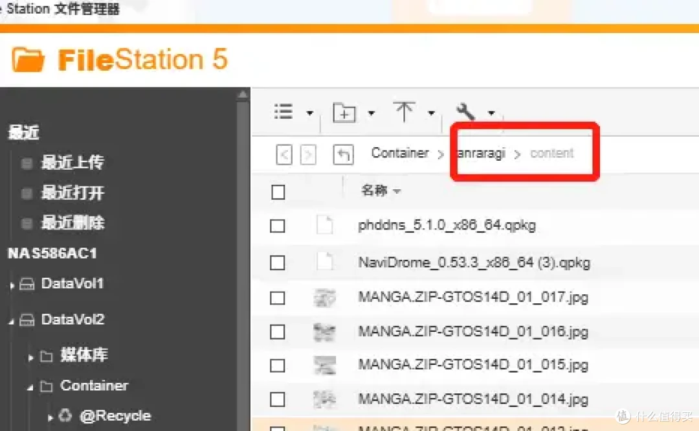The height and width of the screenshot is (431, 699).
Task: Click thumbnail of MANGA.ZIP-GTOS14D_01_017.jpg
Action: [x=324, y=297]
